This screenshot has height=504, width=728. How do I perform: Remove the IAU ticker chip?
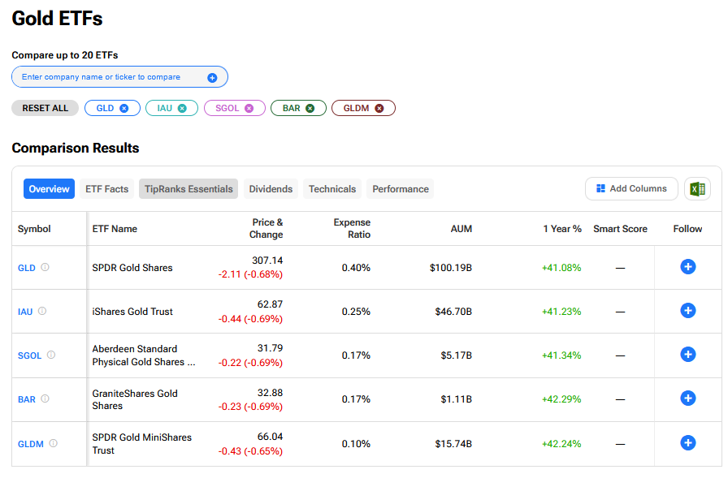(x=182, y=108)
